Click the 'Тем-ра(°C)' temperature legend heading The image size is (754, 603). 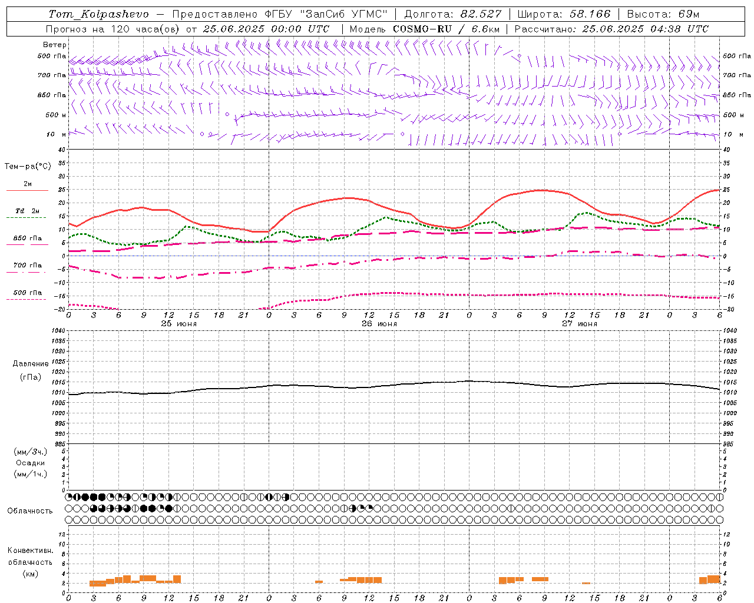[28, 167]
